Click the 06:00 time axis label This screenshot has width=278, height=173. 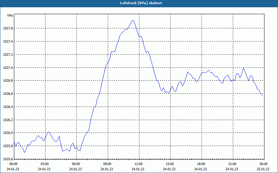[76, 164]
